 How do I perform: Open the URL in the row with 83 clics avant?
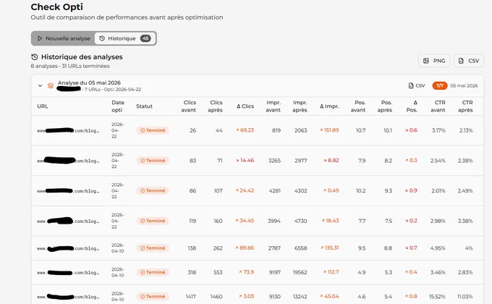(x=68, y=161)
